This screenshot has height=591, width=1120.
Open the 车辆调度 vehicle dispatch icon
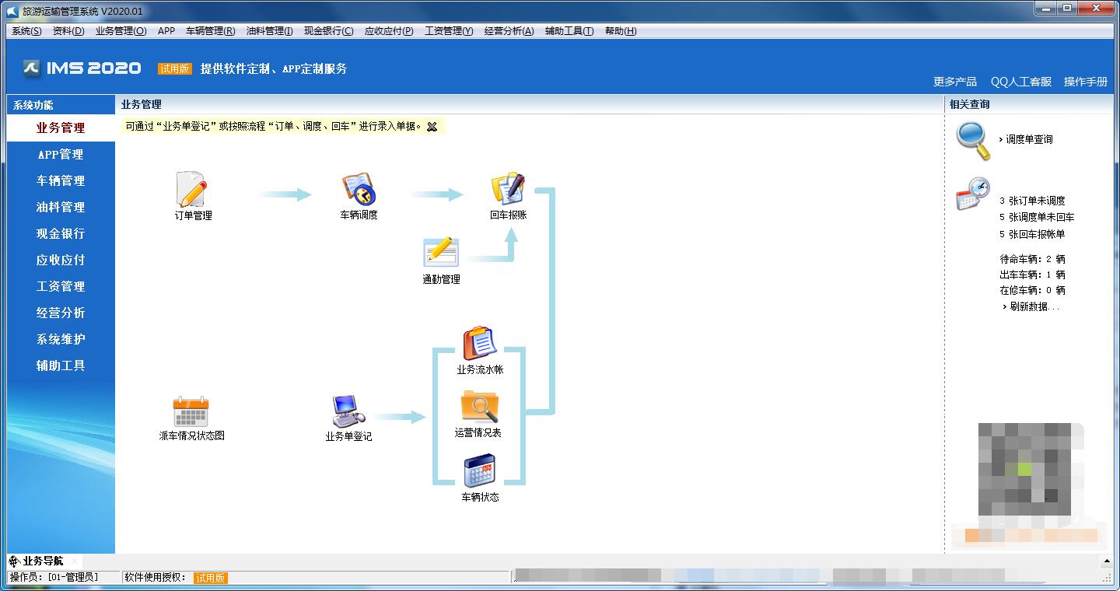[359, 190]
